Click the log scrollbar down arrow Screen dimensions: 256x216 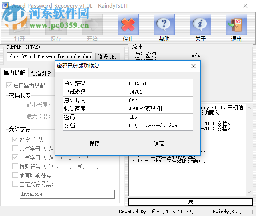point(249,192)
